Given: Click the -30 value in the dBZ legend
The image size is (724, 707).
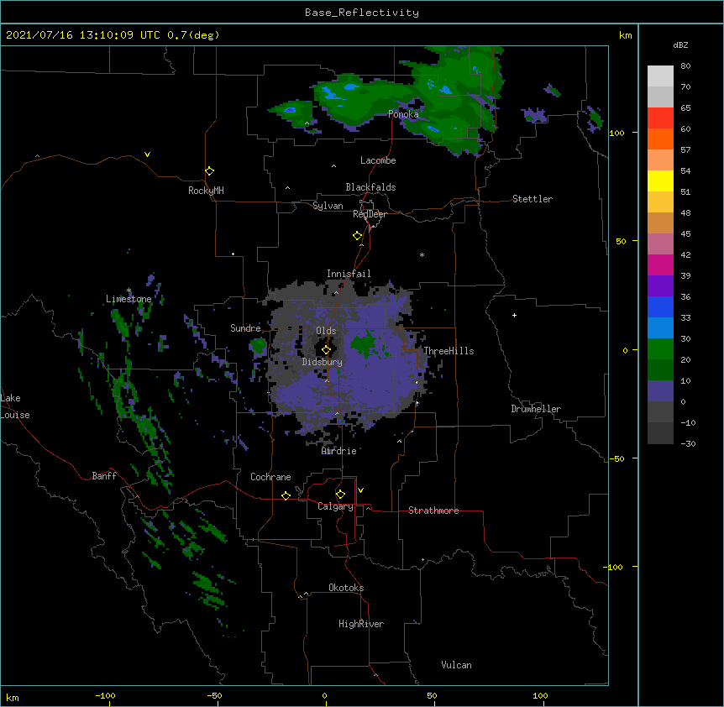Looking at the screenshot, I should click(688, 443).
